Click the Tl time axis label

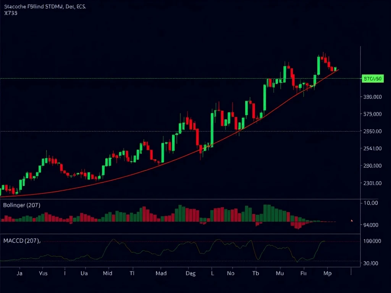point(132,273)
